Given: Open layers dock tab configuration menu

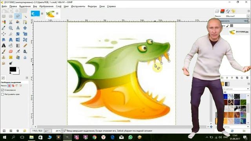Looking at the screenshot, I should (x=248, y=11).
